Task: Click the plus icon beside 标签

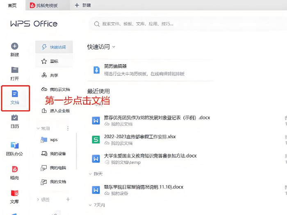Action: coord(68,199)
